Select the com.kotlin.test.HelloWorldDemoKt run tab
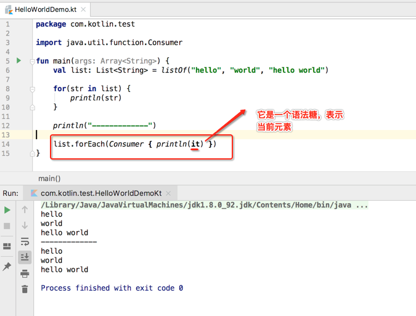 [101, 193]
